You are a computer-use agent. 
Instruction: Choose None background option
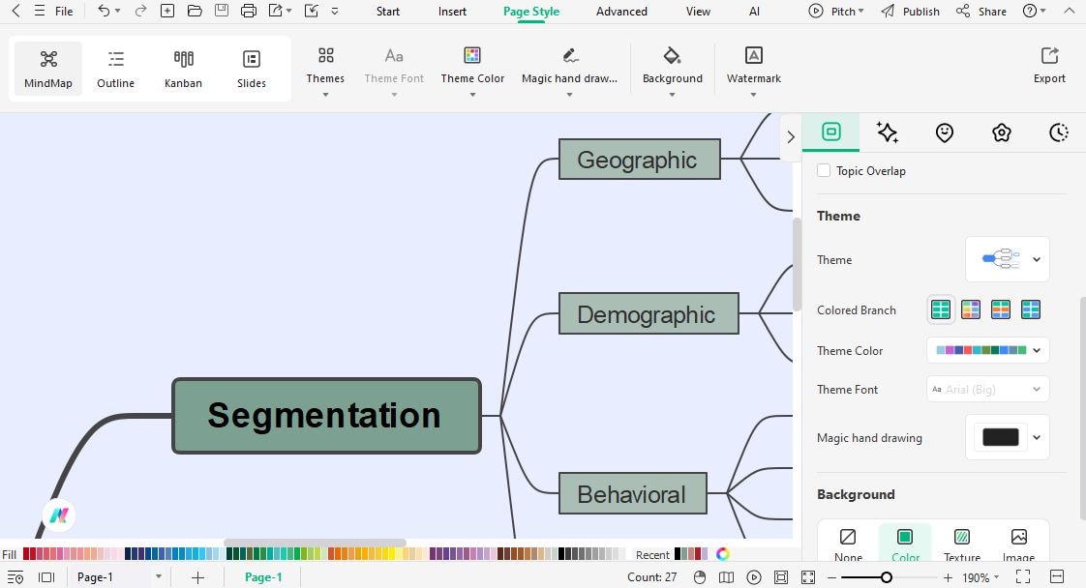pyautogui.click(x=848, y=544)
